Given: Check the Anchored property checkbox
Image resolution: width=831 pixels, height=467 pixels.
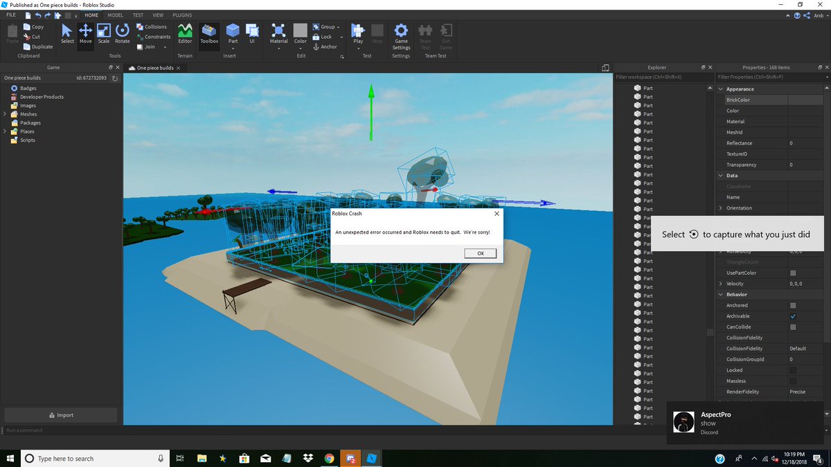Looking at the screenshot, I should [x=793, y=305].
